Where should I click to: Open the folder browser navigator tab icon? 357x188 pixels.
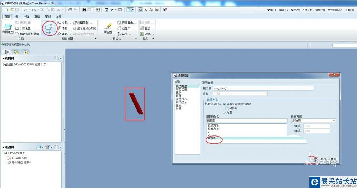(x=16, y=52)
